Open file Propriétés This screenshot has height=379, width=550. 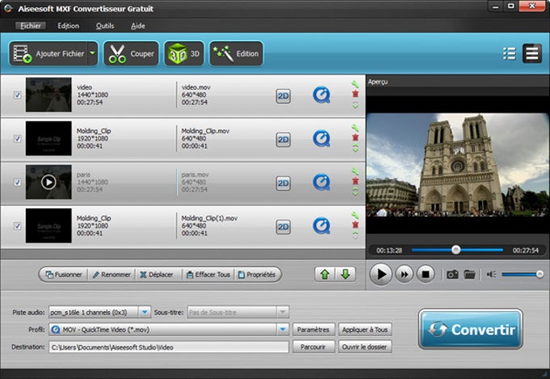pos(257,275)
